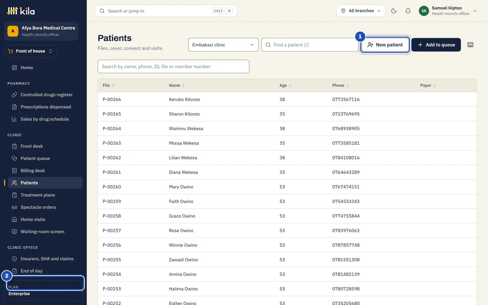Open Controlled drugs register
Image resolution: width=488 pixels, height=305 pixels.
45,95
